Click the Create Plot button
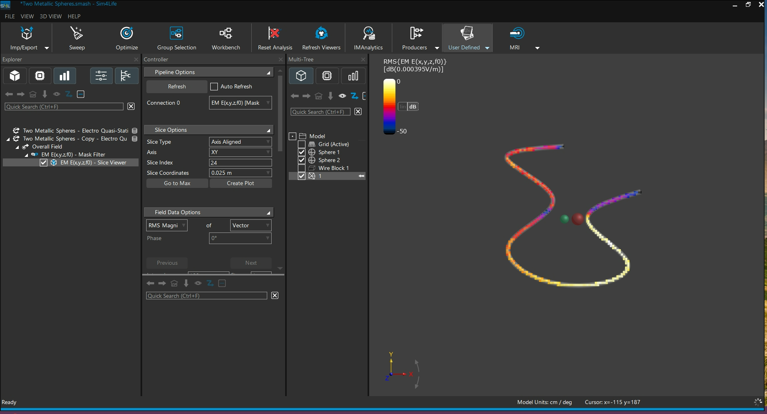 [x=241, y=183]
